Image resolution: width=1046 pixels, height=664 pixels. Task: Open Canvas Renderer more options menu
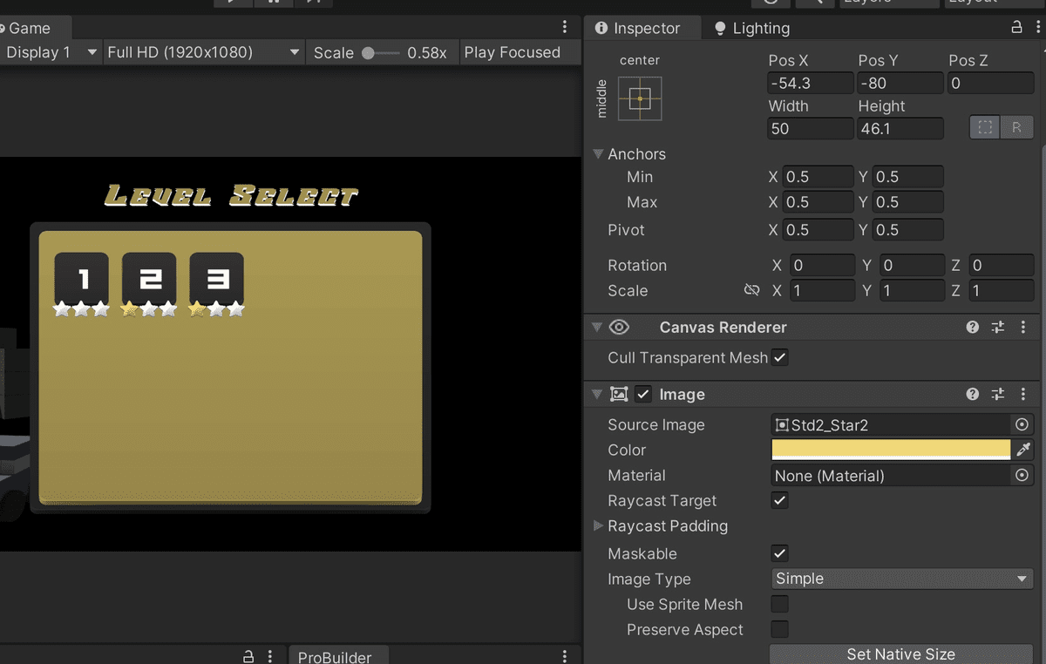pos(1023,328)
